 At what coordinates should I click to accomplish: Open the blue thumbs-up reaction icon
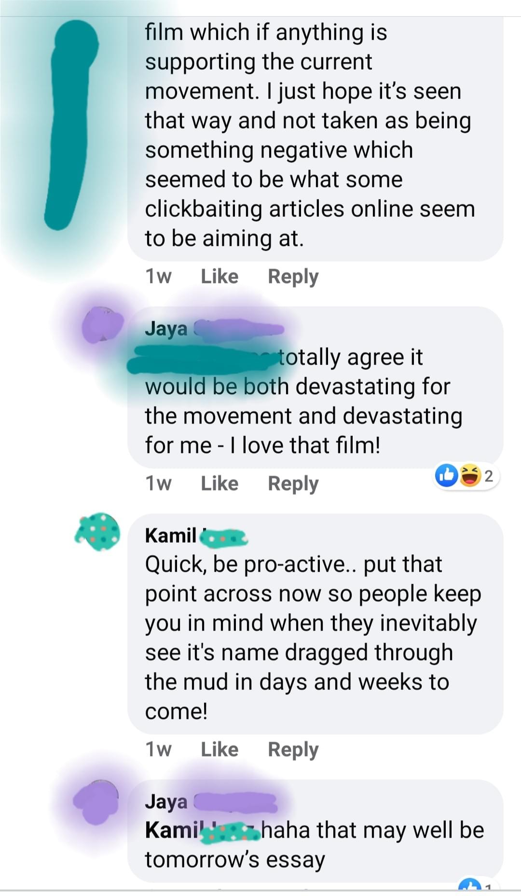pos(447,476)
